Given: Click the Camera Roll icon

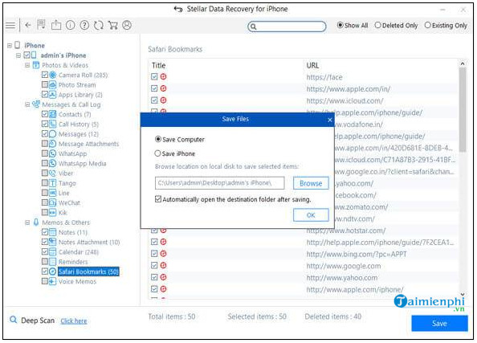Looking at the screenshot, I should tap(53, 75).
